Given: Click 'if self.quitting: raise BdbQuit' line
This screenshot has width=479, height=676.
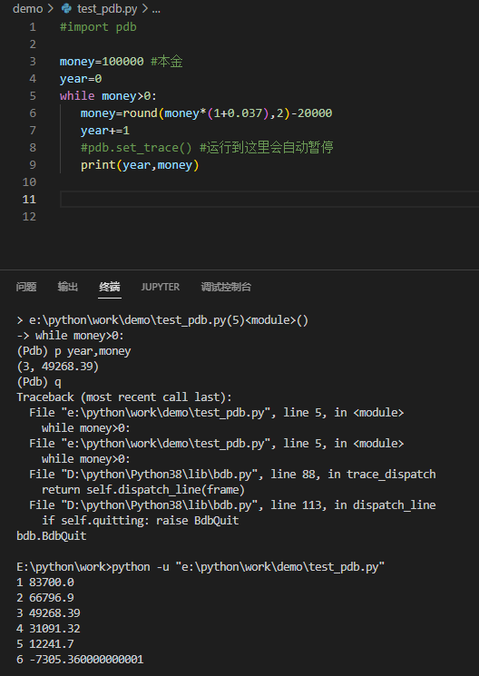Looking at the screenshot, I should pyautogui.click(x=140, y=520).
